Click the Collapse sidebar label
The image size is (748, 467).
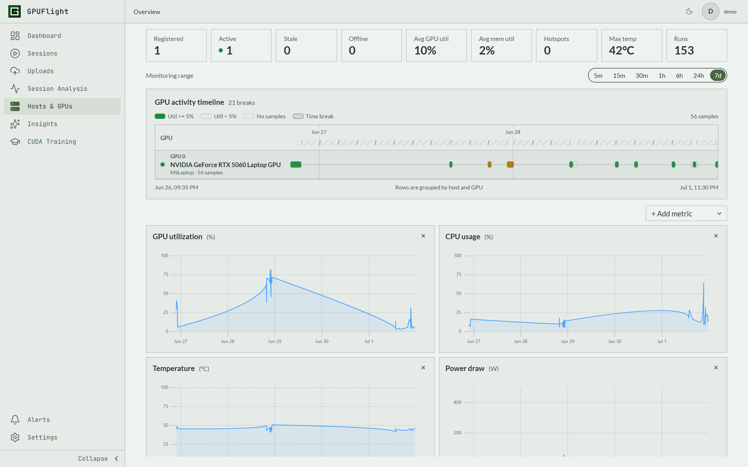pos(93,459)
